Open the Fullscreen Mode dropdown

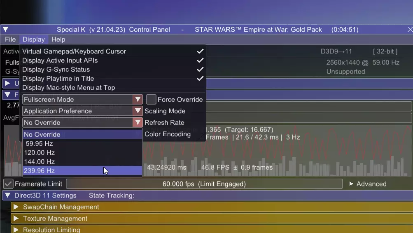pyautogui.click(x=82, y=100)
